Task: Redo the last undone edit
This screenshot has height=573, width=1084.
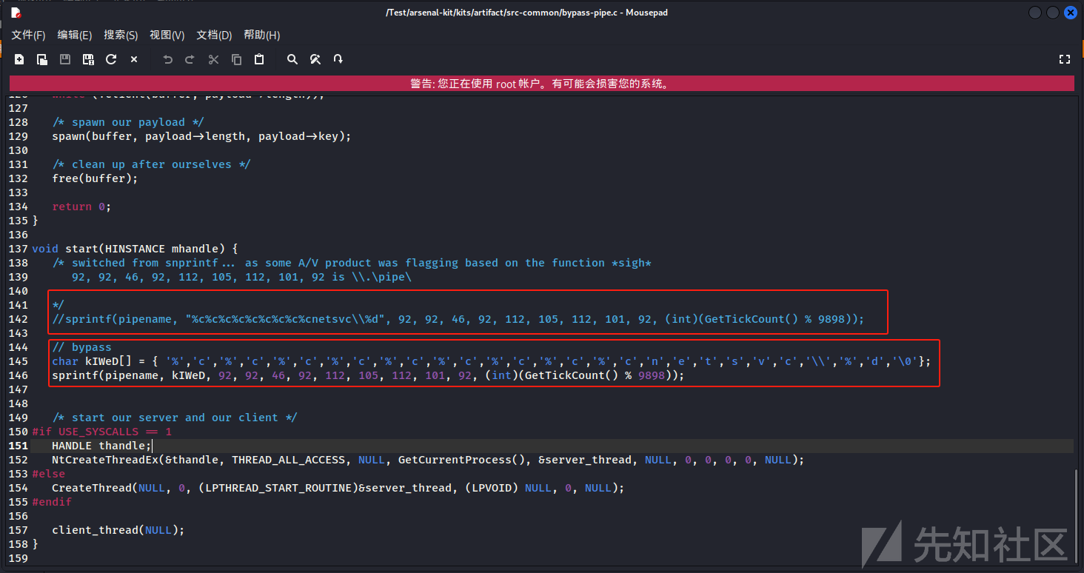Action: [190, 59]
